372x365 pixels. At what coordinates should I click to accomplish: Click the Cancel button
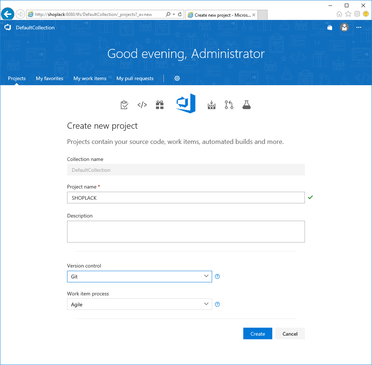290,334
